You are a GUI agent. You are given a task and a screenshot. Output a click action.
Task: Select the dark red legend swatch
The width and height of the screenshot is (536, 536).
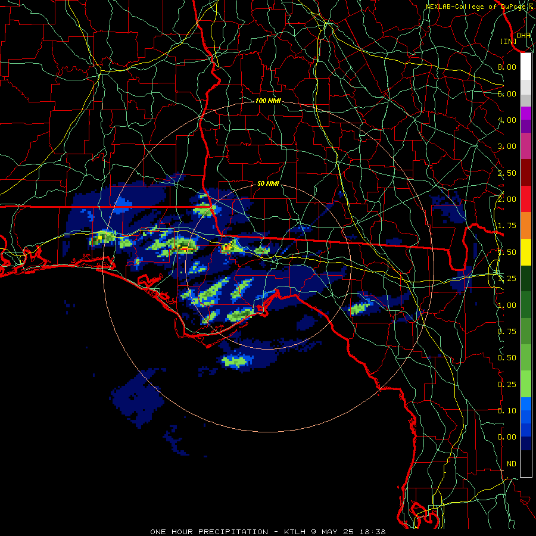point(526,173)
